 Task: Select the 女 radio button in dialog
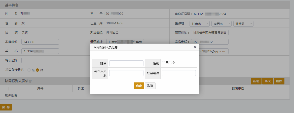tap(170, 63)
